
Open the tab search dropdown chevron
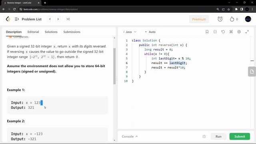[229, 3]
